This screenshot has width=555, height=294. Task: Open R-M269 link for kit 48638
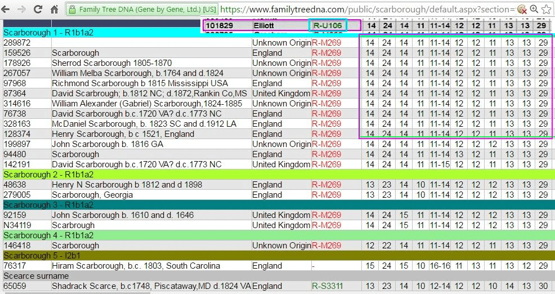point(326,185)
